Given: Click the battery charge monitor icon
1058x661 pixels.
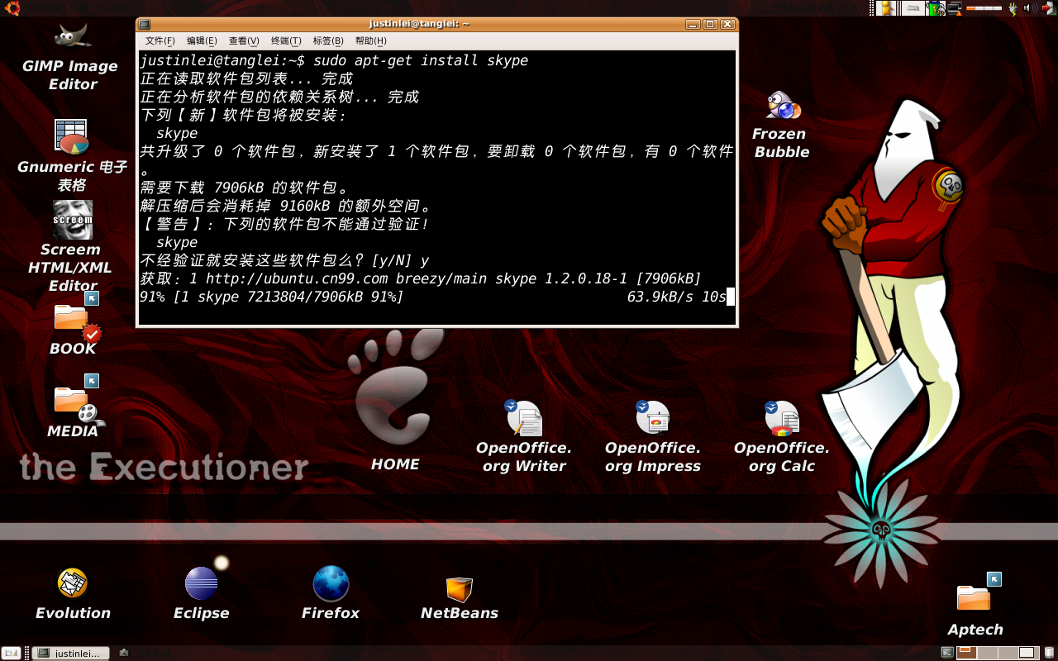Looking at the screenshot, I should pyautogui.click(x=936, y=8).
